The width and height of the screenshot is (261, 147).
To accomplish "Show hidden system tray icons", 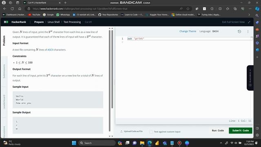I will 221,143.
